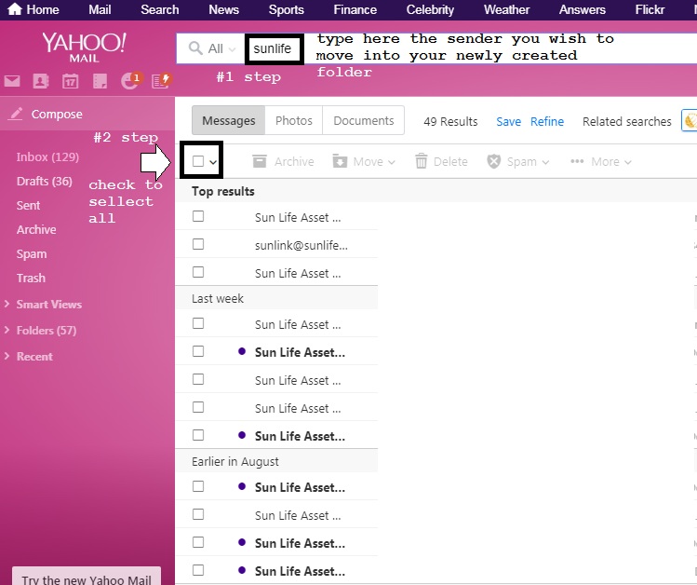The image size is (697, 585).
Task: Open the select-all dropdown arrow
Action: click(x=213, y=162)
